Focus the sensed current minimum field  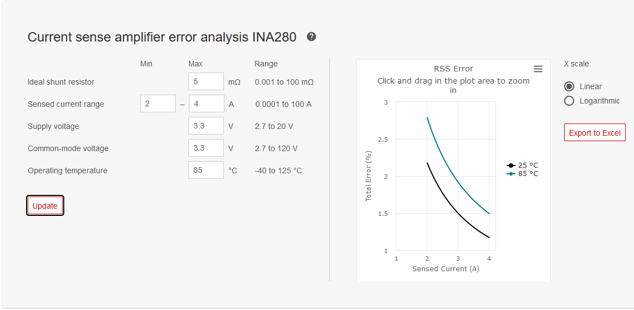(157, 104)
